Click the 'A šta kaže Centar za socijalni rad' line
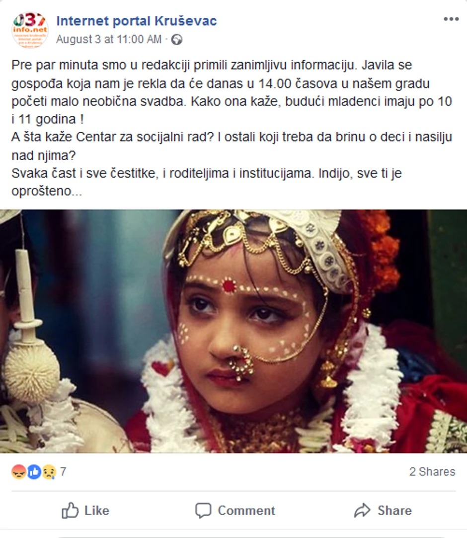The height and width of the screenshot is (538, 467). [232, 138]
